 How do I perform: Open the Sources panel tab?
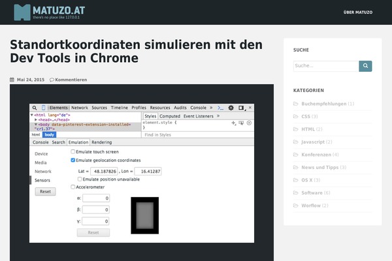[x=99, y=108]
